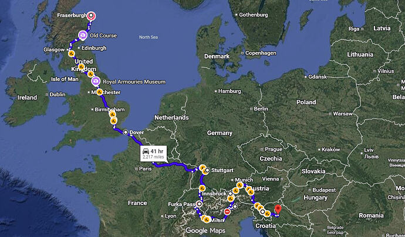Select the Netherlands country label
The width and height of the screenshot is (405, 237).
click(171, 118)
